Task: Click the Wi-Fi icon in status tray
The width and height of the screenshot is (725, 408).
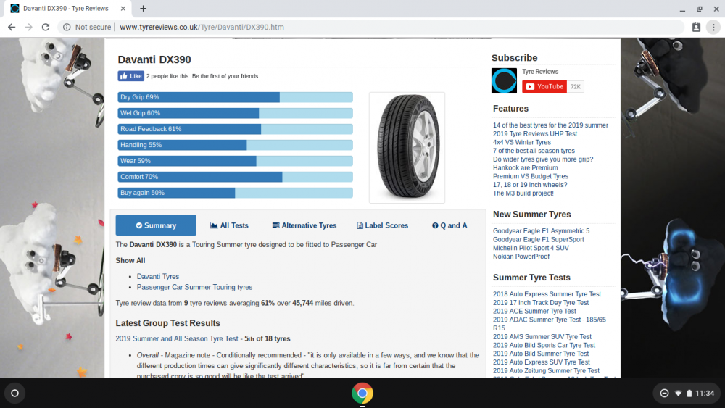Action: point(679,394)
